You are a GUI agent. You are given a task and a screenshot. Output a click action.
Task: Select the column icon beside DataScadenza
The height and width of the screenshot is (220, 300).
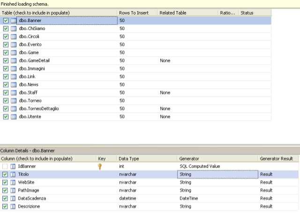tap(13, 198)
